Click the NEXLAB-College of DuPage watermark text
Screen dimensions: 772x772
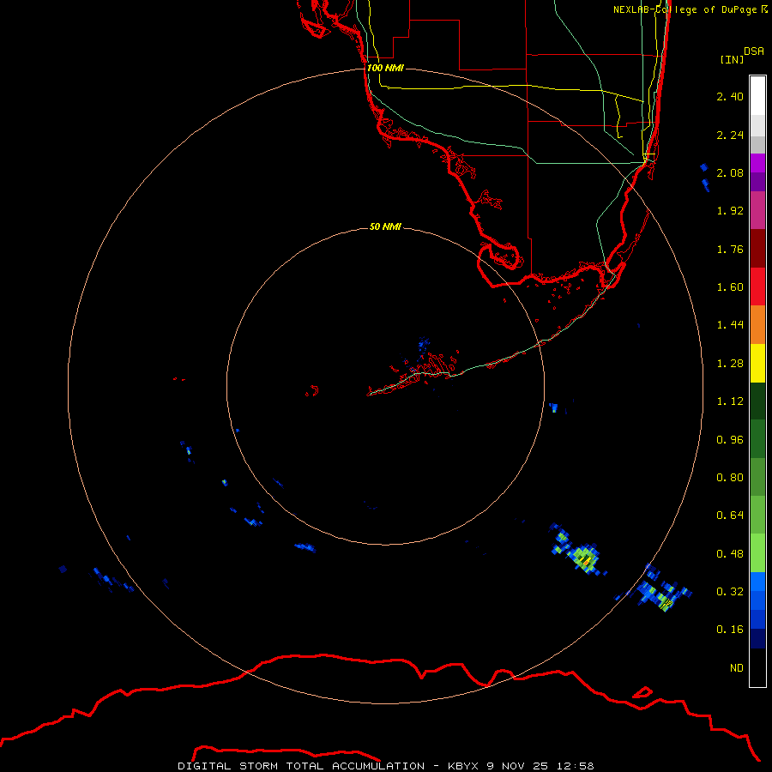pos(691,9)
